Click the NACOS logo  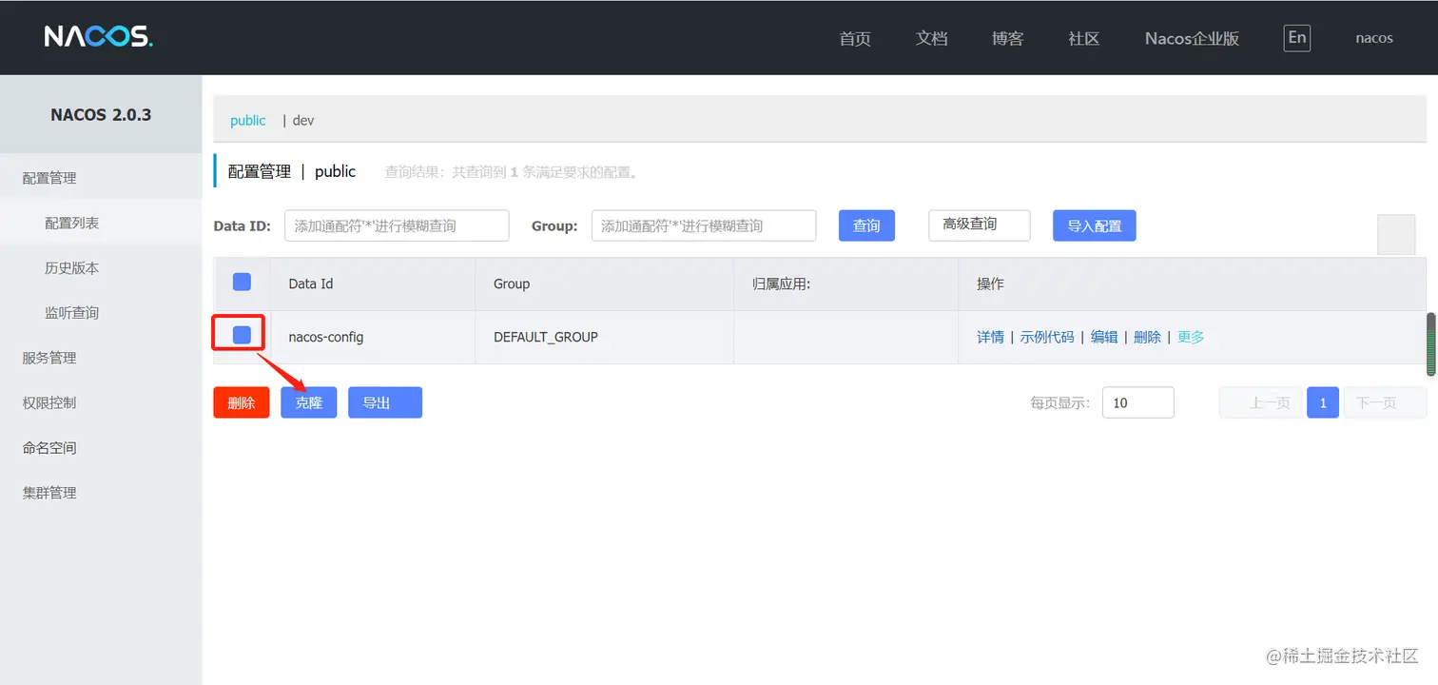[x=98, y=37]
